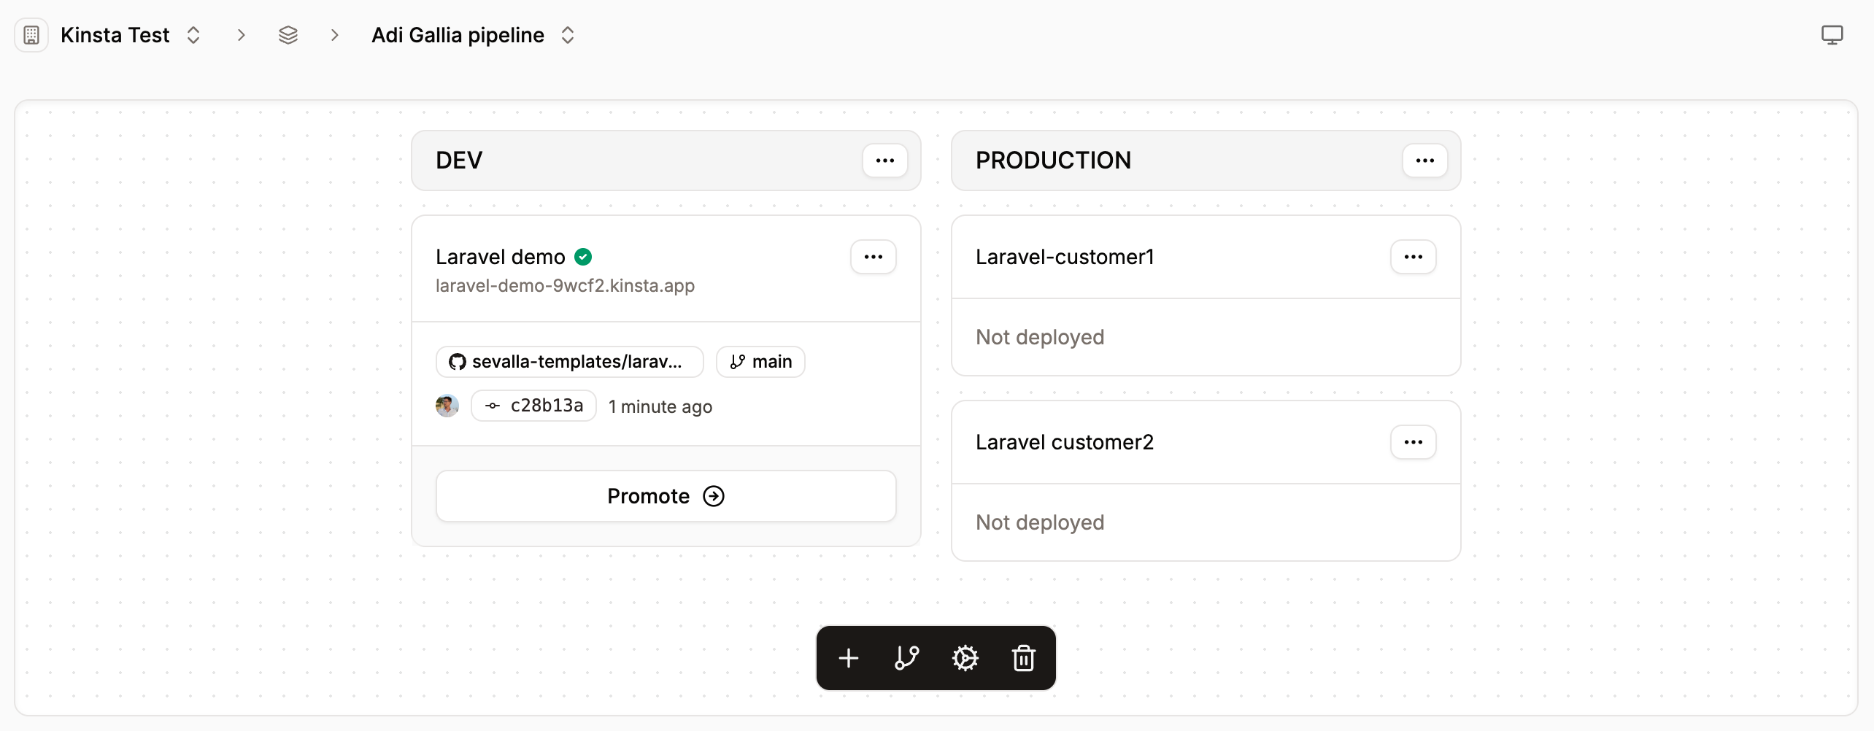Open the Adi Gallia pipeline switcher

[568, 34]
